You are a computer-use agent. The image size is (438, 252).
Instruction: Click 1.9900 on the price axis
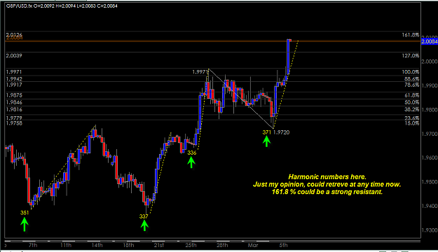tap(430, 85)
